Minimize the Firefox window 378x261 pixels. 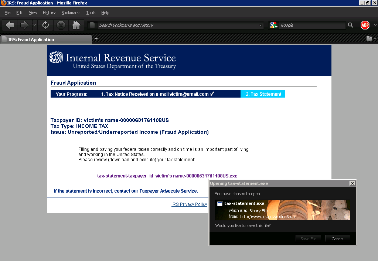(362, 3)
